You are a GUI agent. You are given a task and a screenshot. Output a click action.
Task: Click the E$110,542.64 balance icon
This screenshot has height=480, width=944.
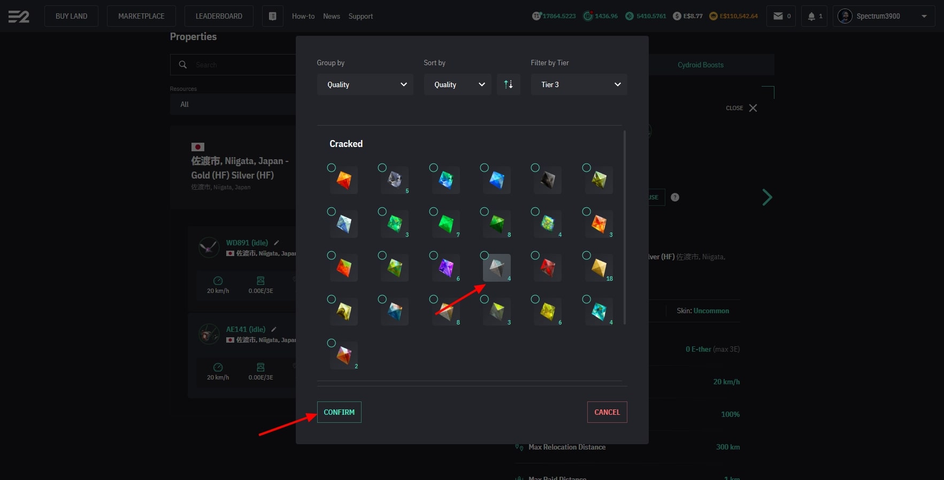pos(713,16)
